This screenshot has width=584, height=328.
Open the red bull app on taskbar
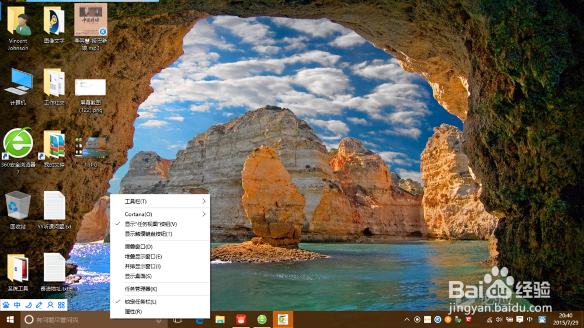(x=241, y=319)
